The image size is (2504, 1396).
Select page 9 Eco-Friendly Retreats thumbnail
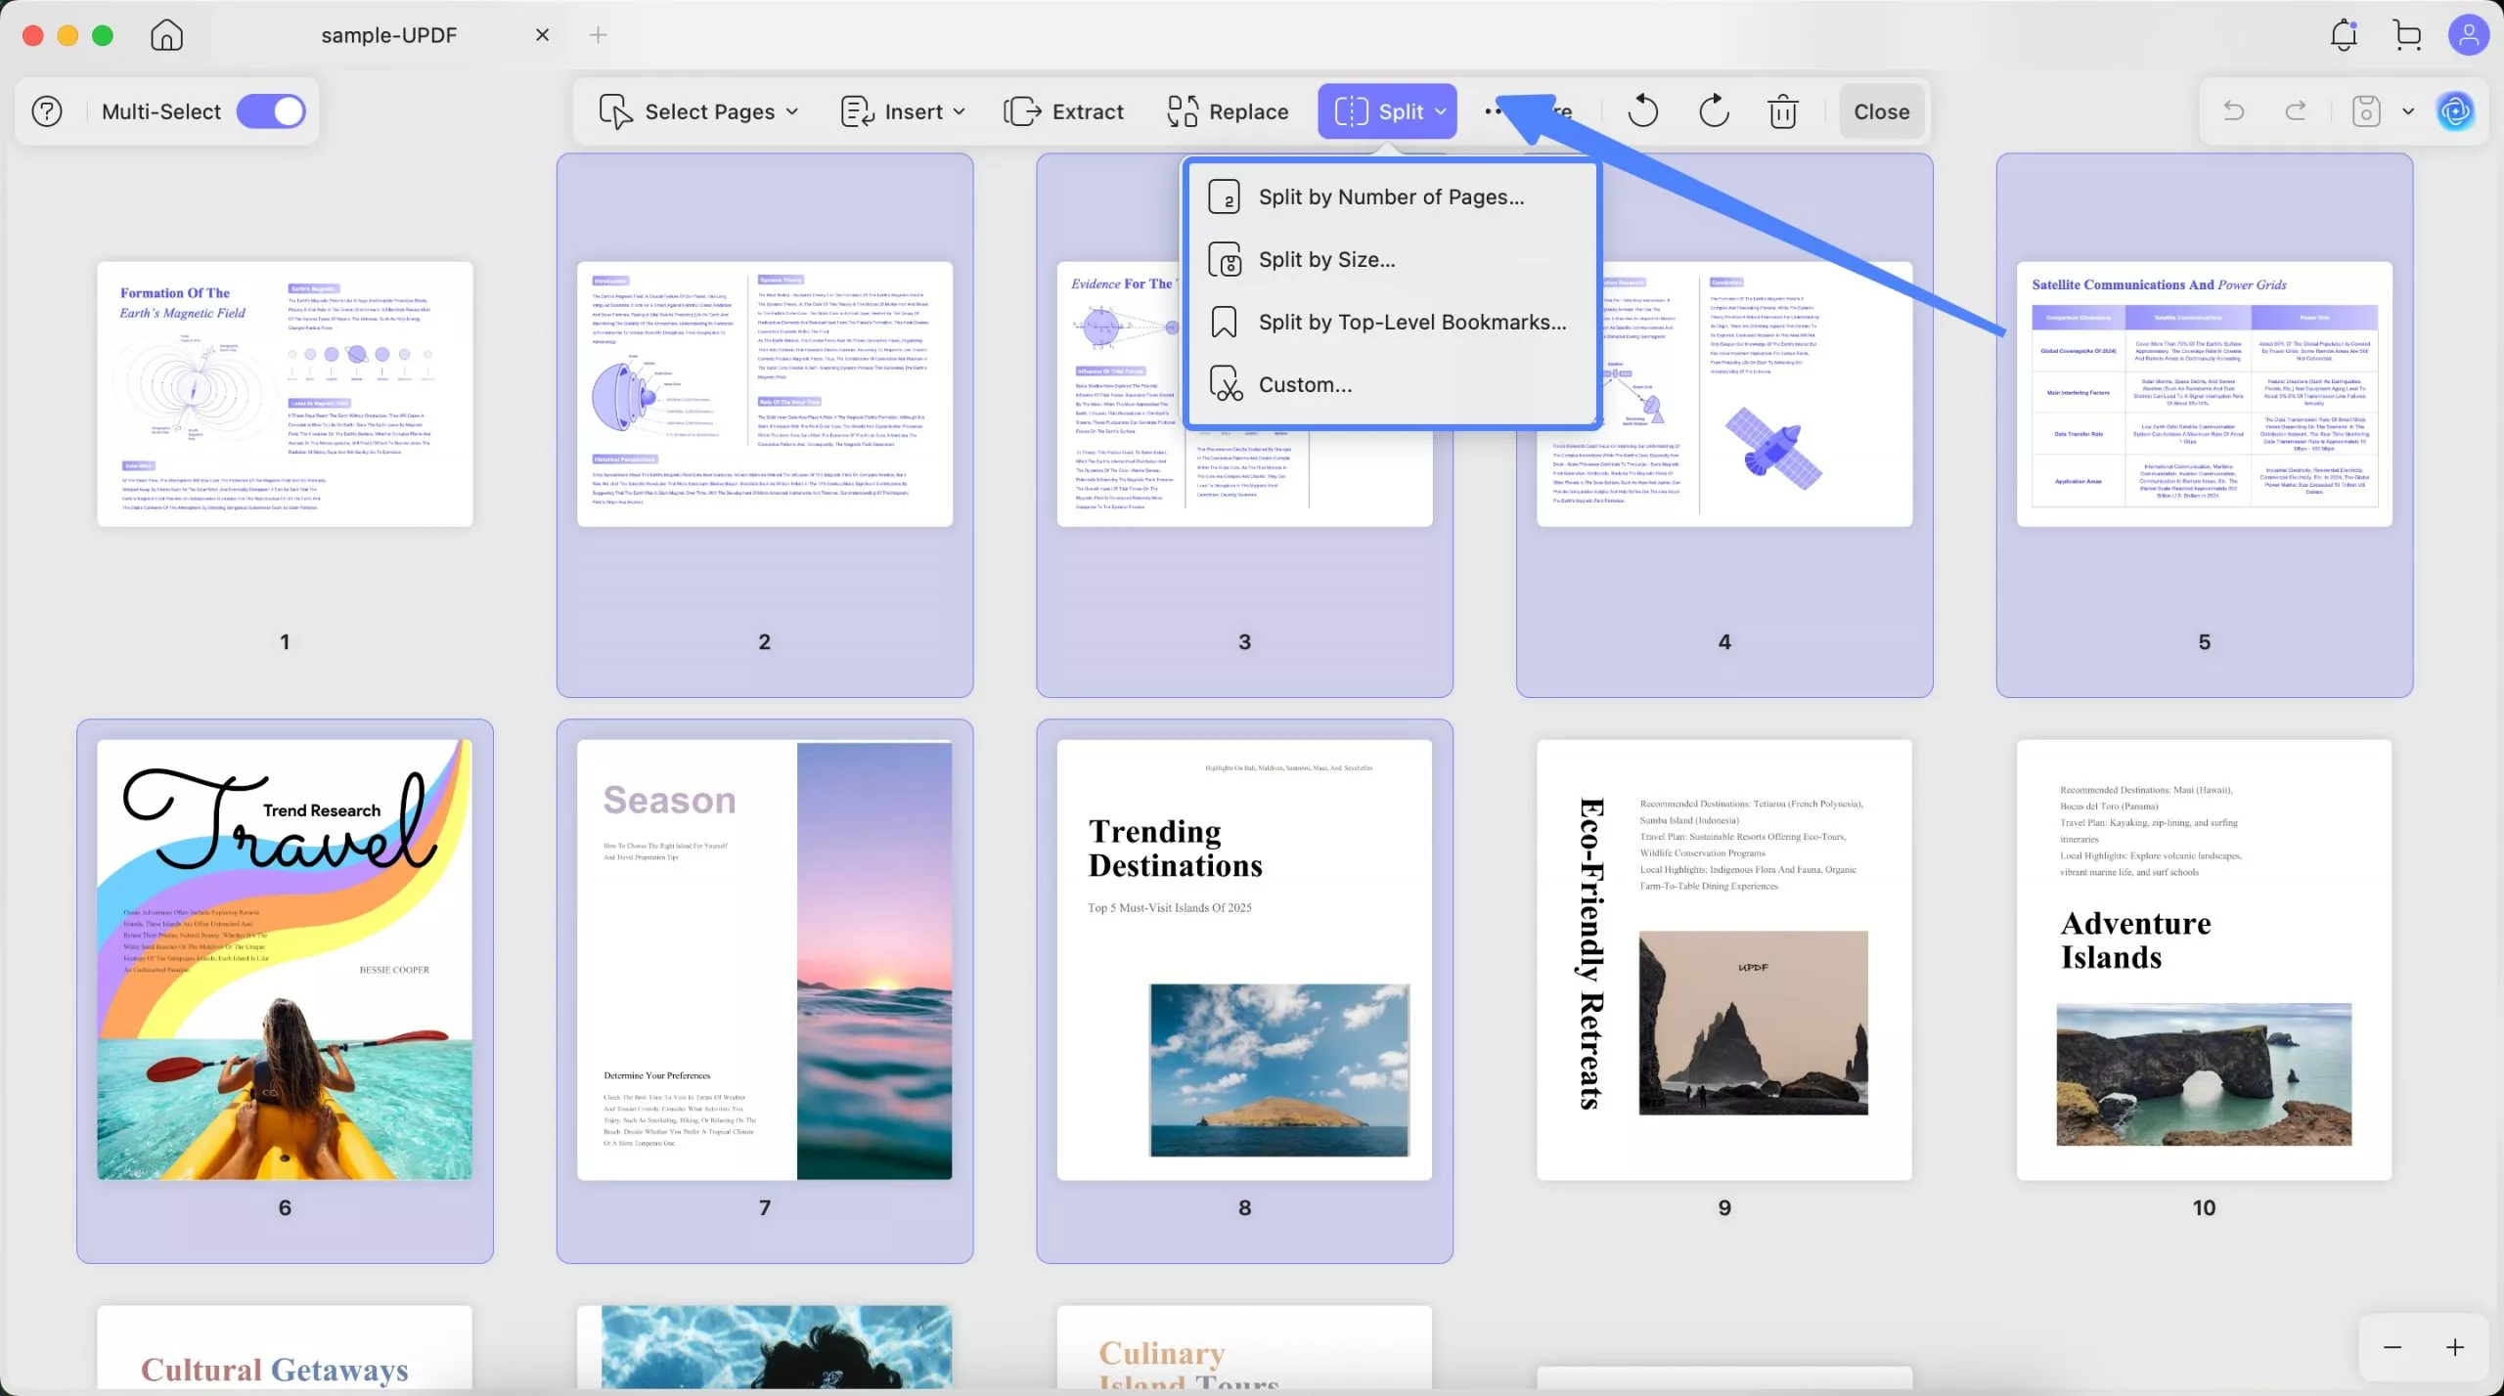(x=1724, y=959)
